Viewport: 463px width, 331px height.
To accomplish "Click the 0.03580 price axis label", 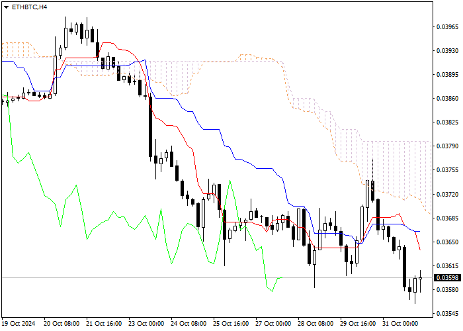I will click(447, 289).
